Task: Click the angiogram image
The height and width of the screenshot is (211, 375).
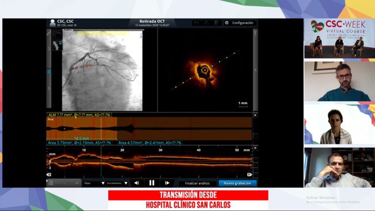Action: (102, 70)
